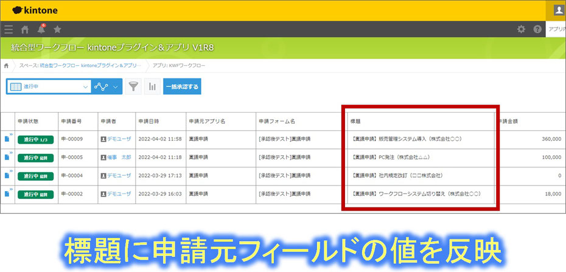
Task: Click the 一括承認する button
Action: 182,86
